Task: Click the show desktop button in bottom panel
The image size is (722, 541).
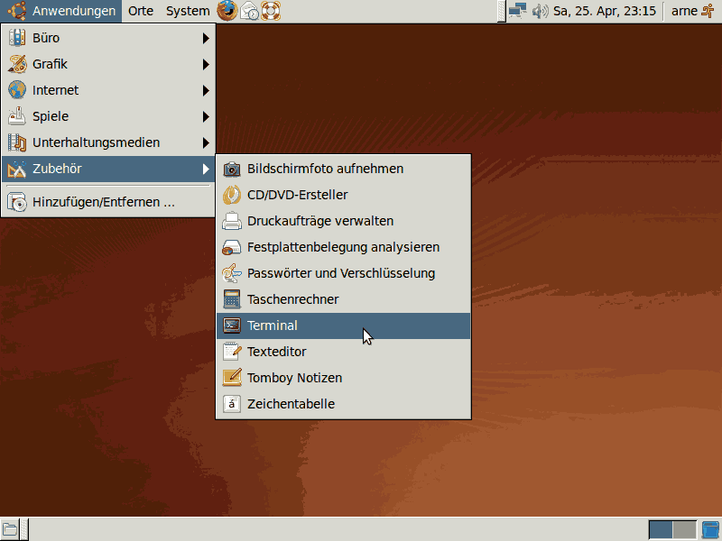Action: tap(10, 529)
